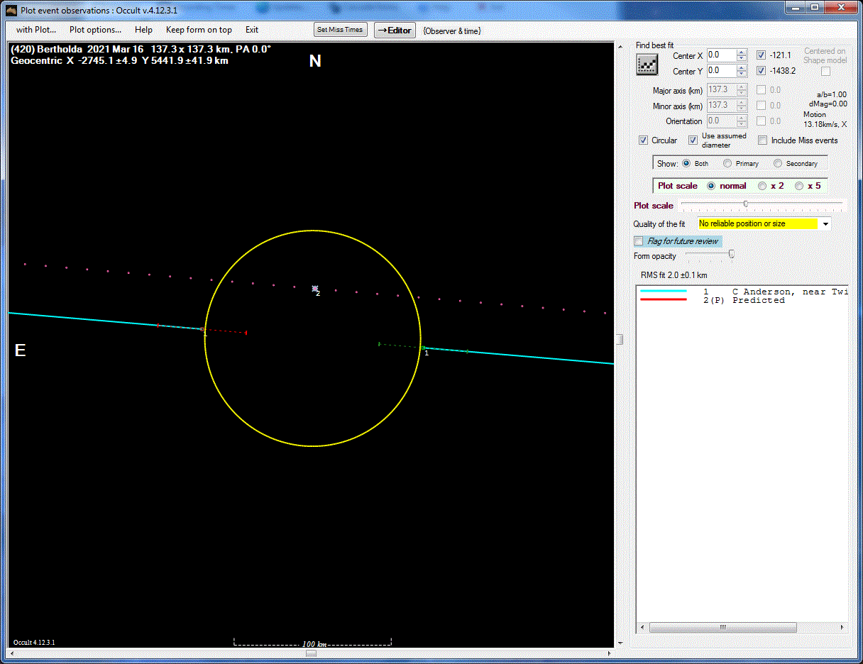Click chord 1 endpoint on circle's right edge
This screenshot has width=863, height=664.
point(422,348)
